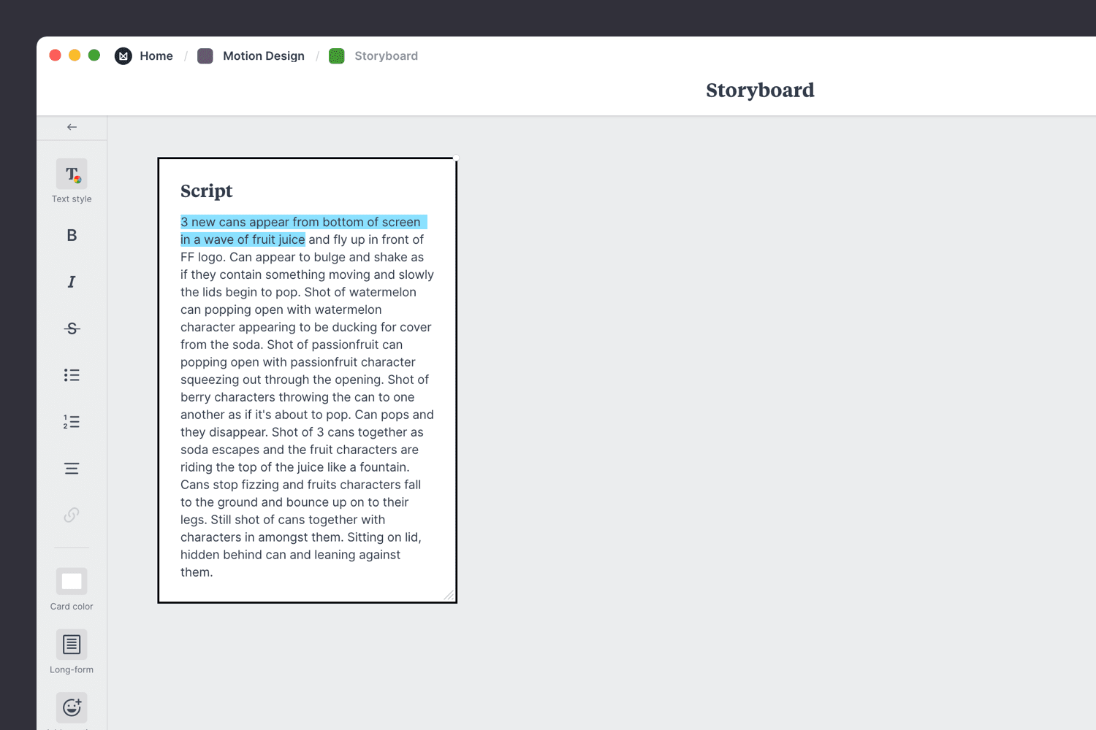The width and height of the screenshot is (1096, 730).
Task: Add an emoji to the card
Action: pos(71,706)
